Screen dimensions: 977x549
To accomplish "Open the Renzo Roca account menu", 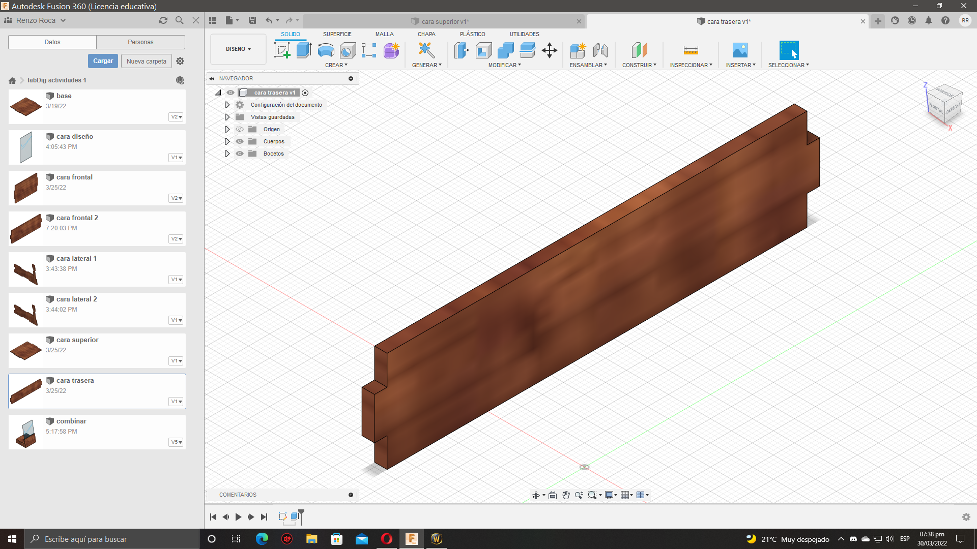I will point(35,20).
